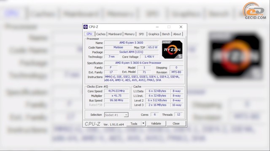Click the CPU-Z app icon in title bar
This screenshot has height=151, width=270.
click(x=85, y=27)
